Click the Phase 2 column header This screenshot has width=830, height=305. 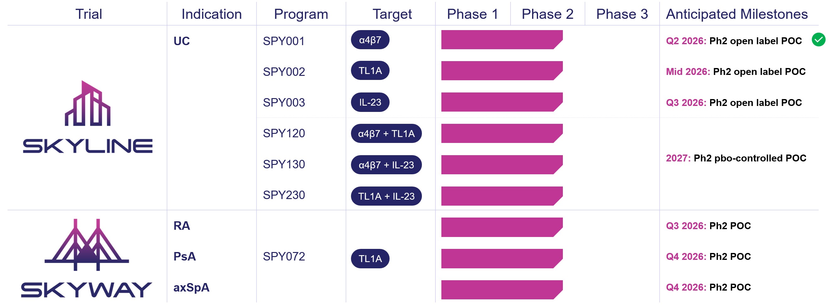pyautogui.click(x=547, y=14)
